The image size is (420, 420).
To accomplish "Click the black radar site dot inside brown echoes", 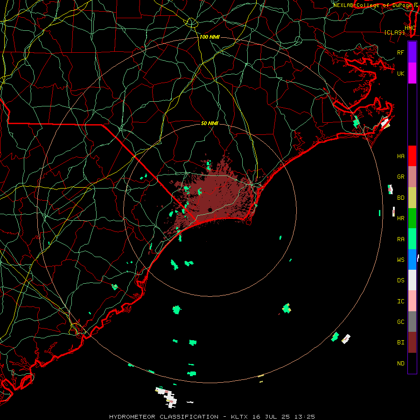I will tap(210, 210).
